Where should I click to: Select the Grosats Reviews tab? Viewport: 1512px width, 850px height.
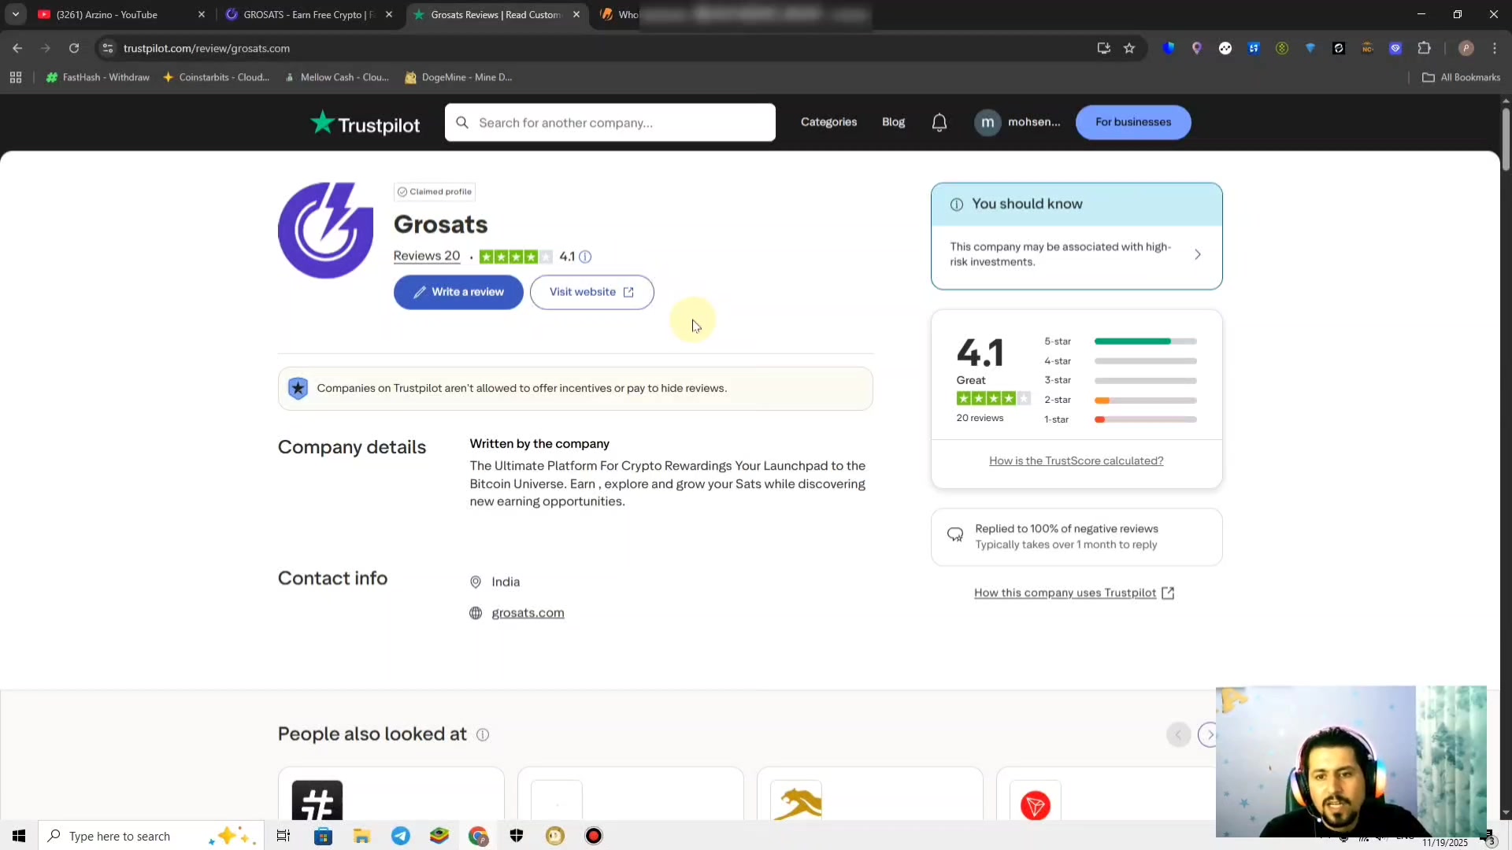(496, 14)
